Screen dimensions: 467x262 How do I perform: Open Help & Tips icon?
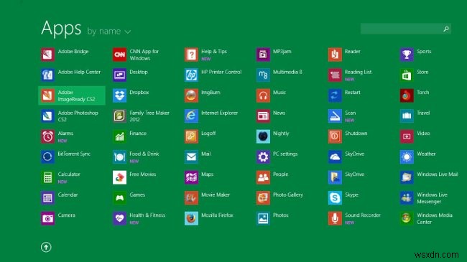[191, 55]
